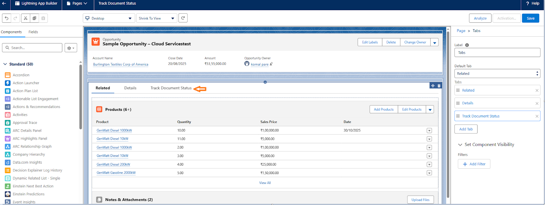Open the Desktop form factor dropdown
The image size is (545, 205).
tap(109, 18)
